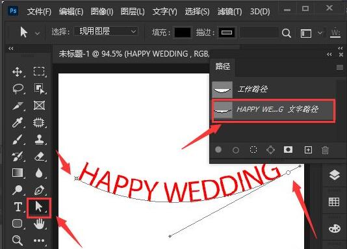
Task: Open the 文字(Y) menu
Action: point(164,11)
